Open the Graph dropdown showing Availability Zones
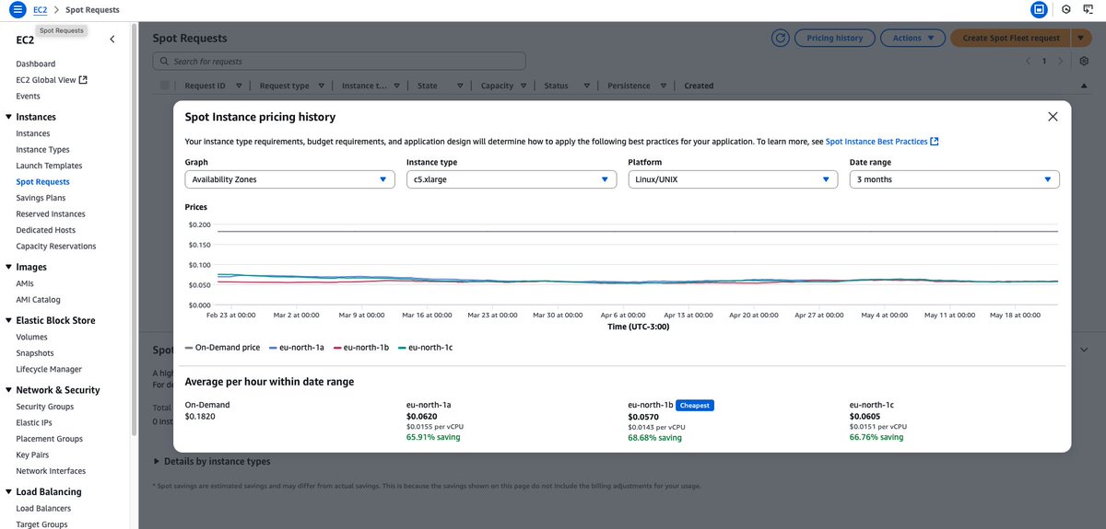This screenshot has width=1106, height=529. [x=290, y=179]
